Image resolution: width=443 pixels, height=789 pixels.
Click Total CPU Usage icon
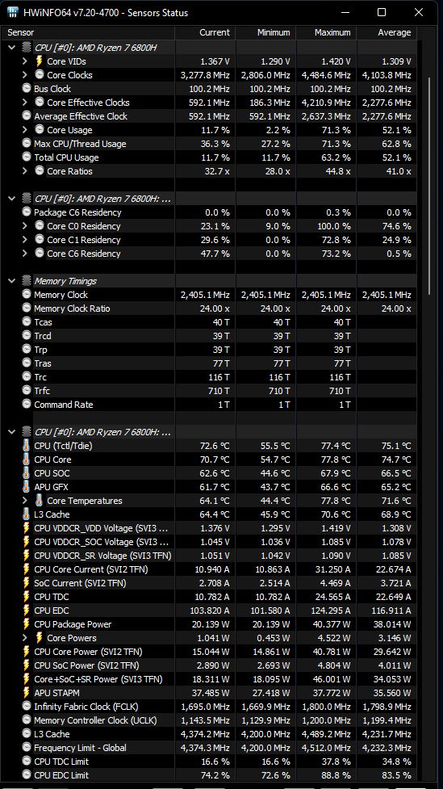point(27,157)
